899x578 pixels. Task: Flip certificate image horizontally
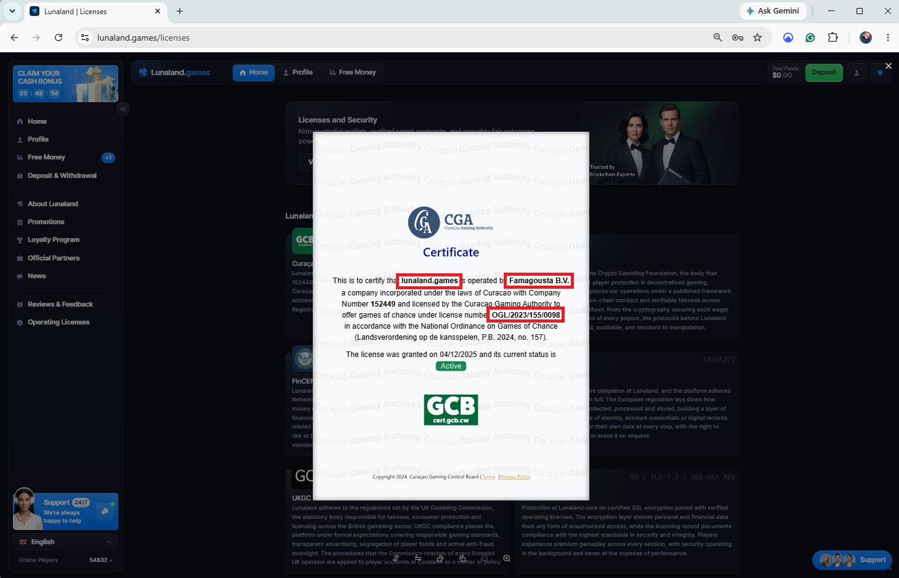(418, 558)
